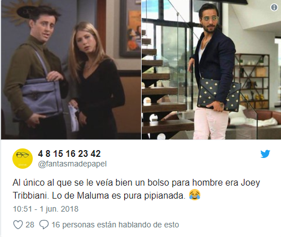Click the studded black clutch in right photo
281x237 pixels.
(x=218, y=94)
